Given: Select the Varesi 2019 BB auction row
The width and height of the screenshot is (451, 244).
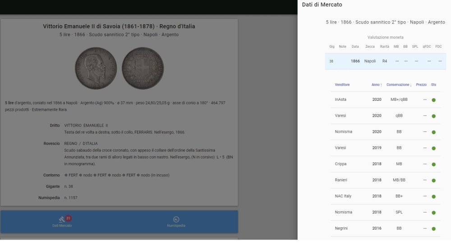Looking at the screenshot, I should 385,148.
